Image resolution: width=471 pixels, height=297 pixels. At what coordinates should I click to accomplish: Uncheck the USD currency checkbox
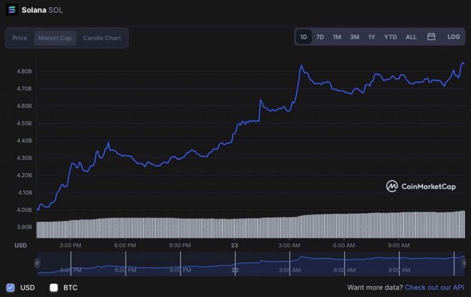(x=10, y=287)
